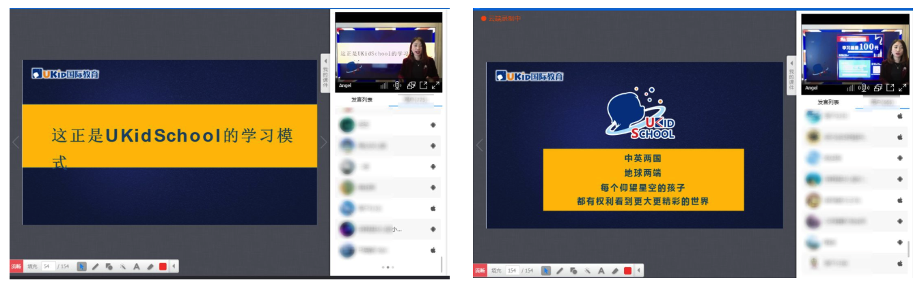
Task: Pick the eraser tool in right screenshot toolbar
Action: [614, 271]
